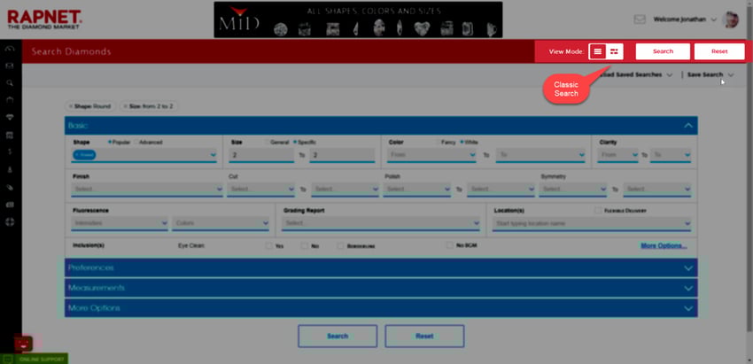Open the price tag icon in sidebar

10,187
